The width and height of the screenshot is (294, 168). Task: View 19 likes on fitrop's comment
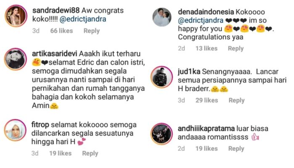(60, 153)
